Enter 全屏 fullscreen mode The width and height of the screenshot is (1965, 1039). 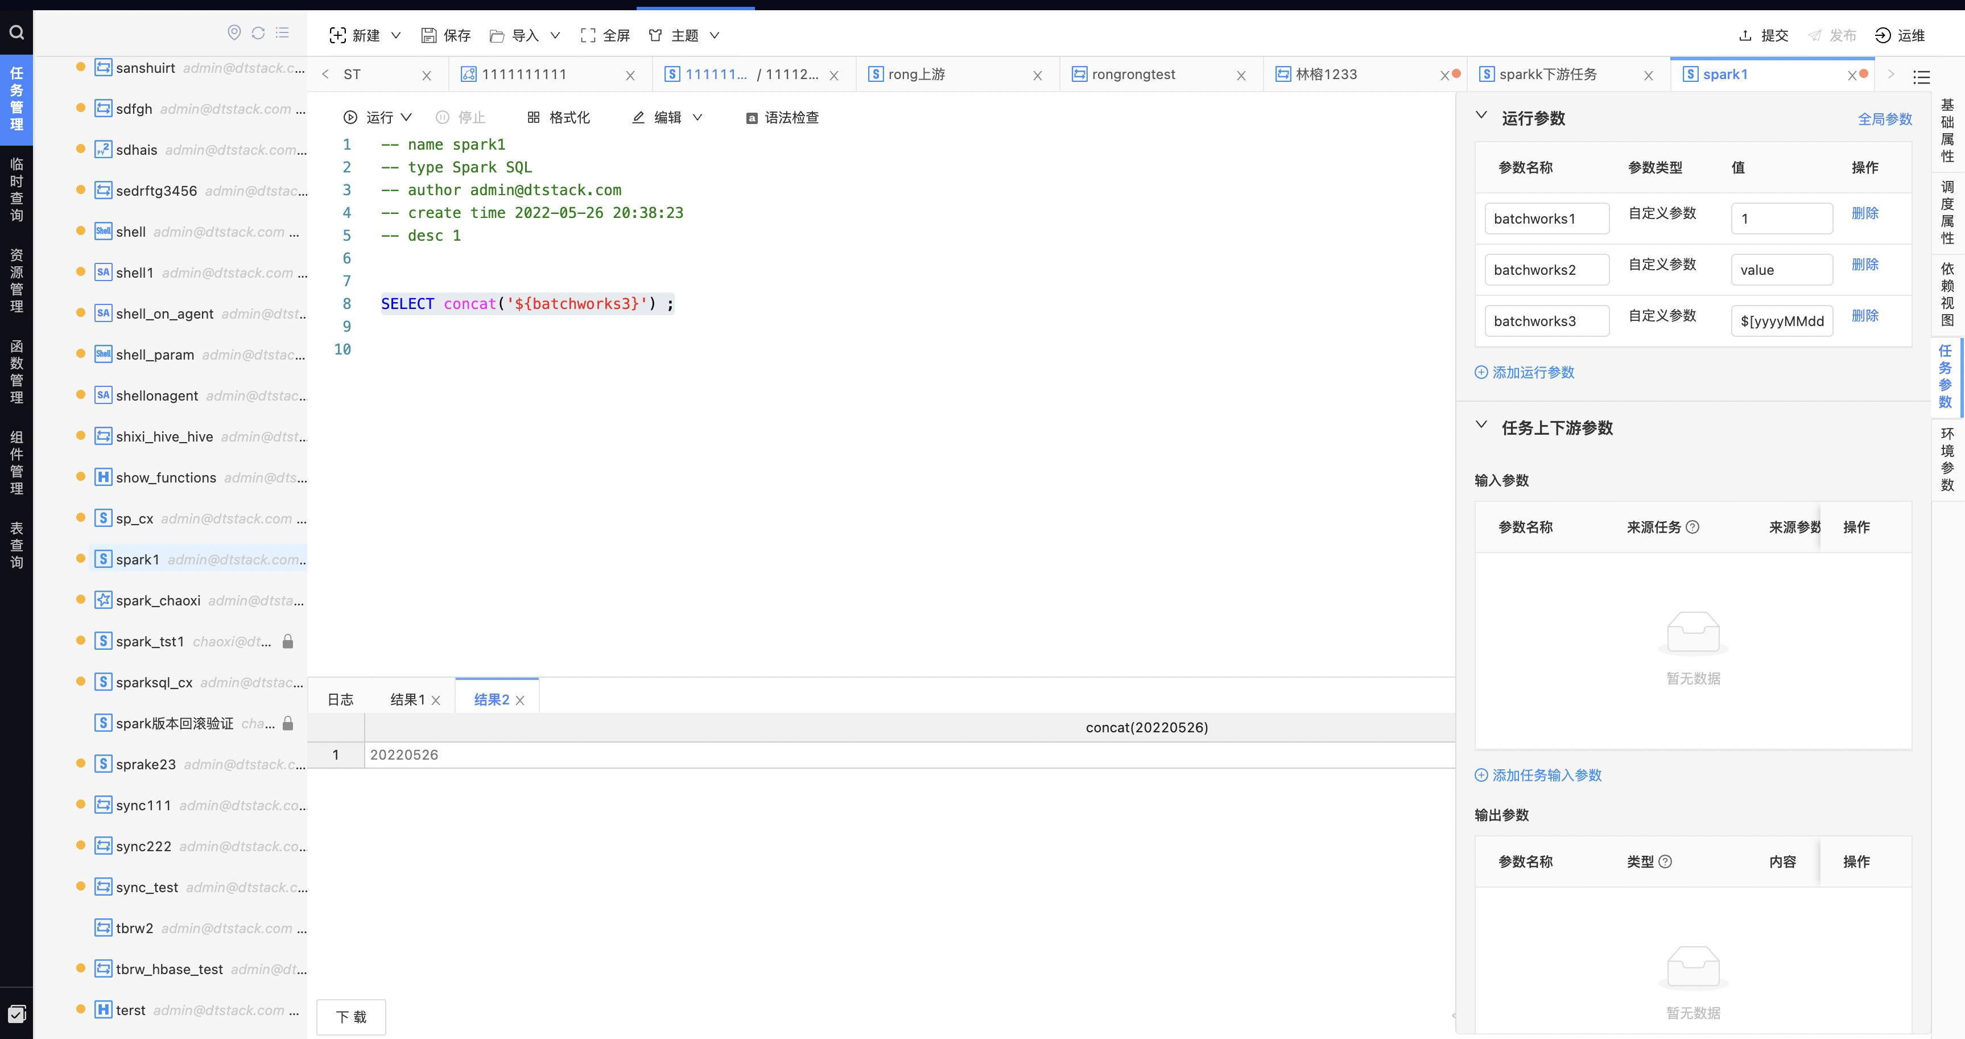pos(605,35)
